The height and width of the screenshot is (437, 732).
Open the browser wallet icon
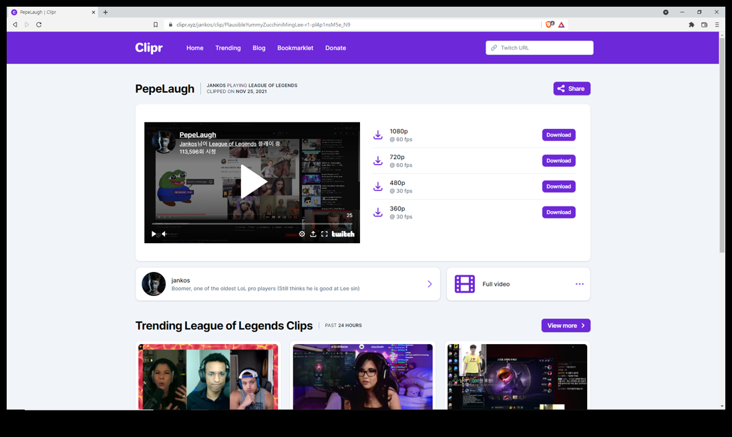705,25
